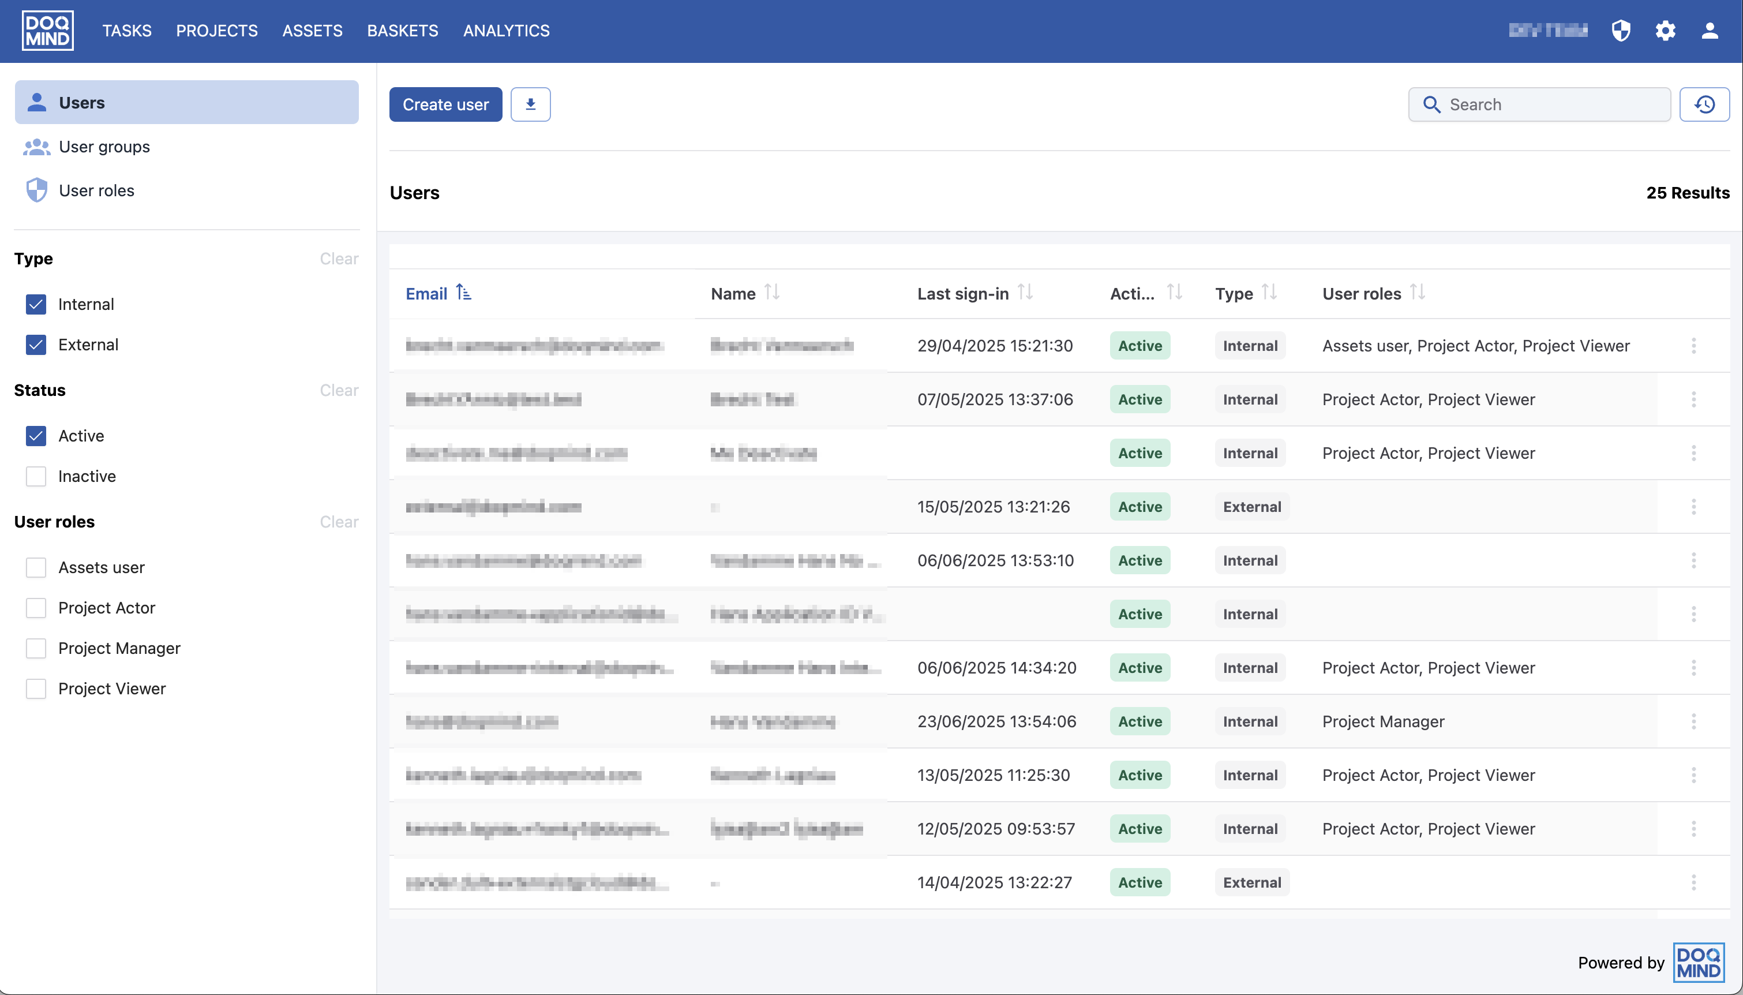Open the ANALYTICS menu item

click(x=506, y=31)
